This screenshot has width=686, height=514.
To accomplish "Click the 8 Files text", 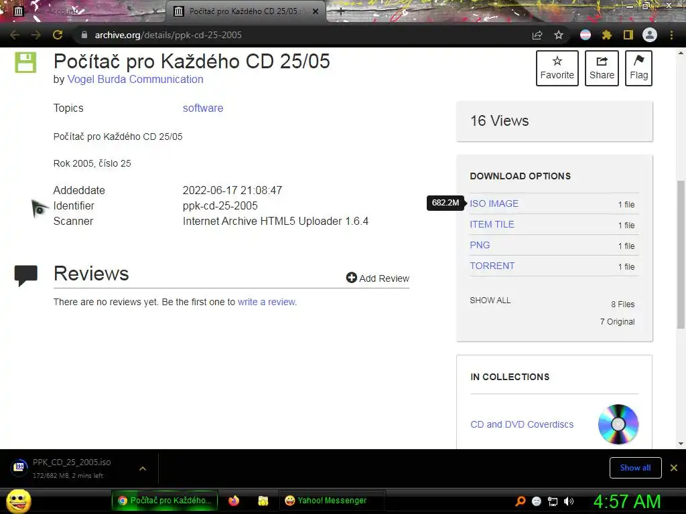I will click(622, 305).
